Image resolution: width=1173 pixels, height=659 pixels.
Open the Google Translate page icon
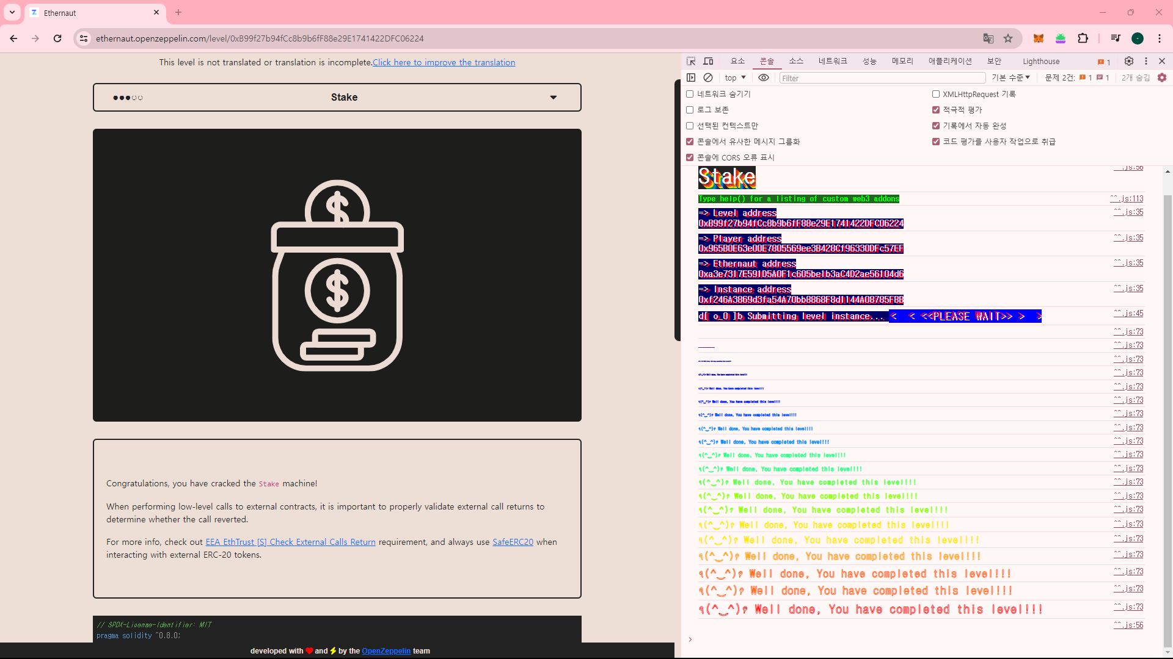point(988,38)
